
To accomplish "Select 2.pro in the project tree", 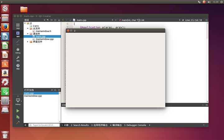I will coord(36,26).
